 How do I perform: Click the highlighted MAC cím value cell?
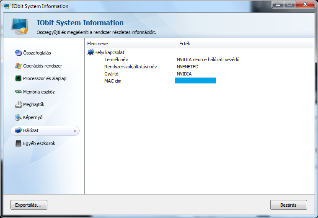click(x=196, y=80)
